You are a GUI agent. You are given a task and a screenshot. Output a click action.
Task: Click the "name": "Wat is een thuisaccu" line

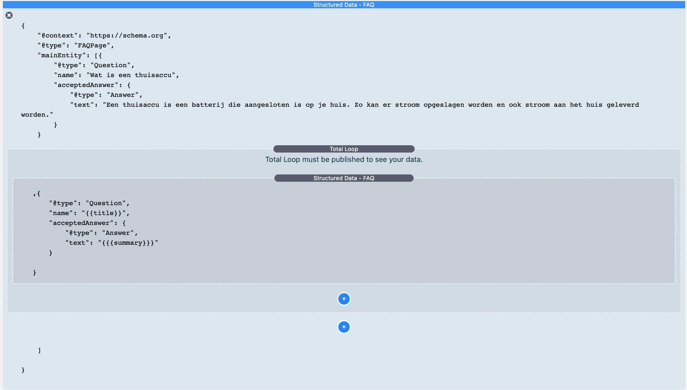point(116,75)
